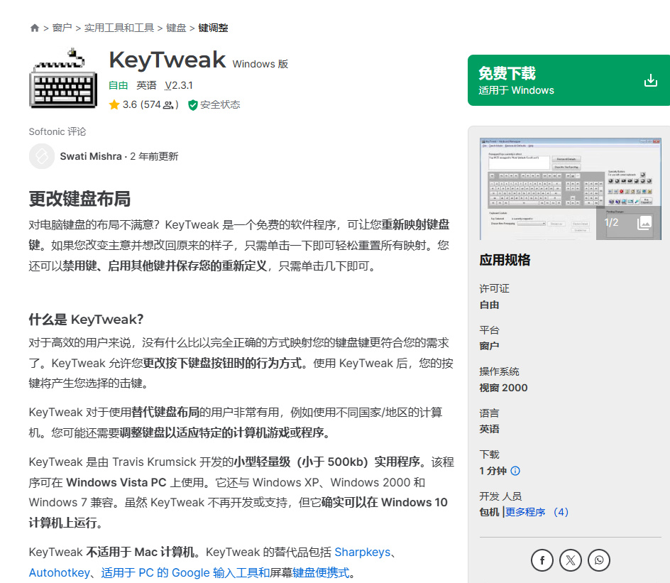
Task: Share on Facebook icon
Action: pos(542,560)
